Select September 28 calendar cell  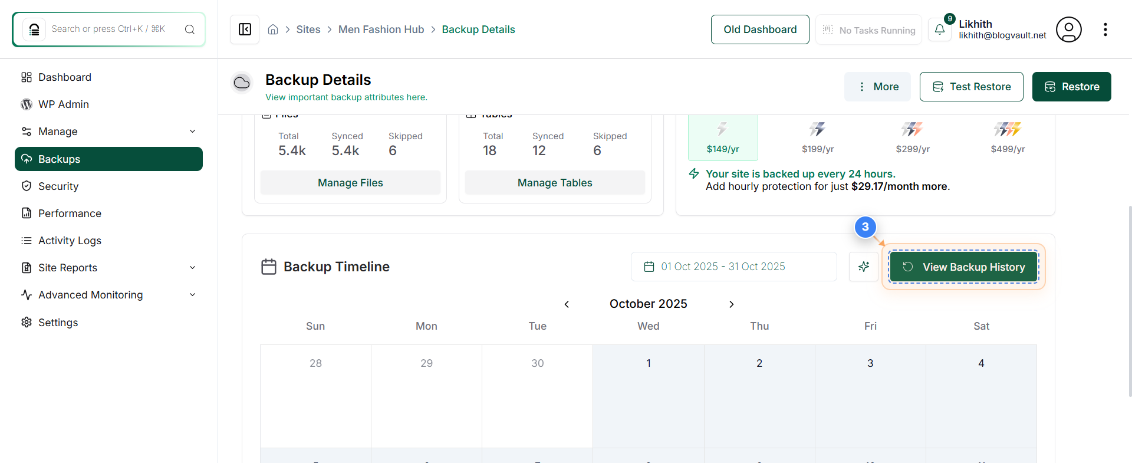tap(315, 396)
